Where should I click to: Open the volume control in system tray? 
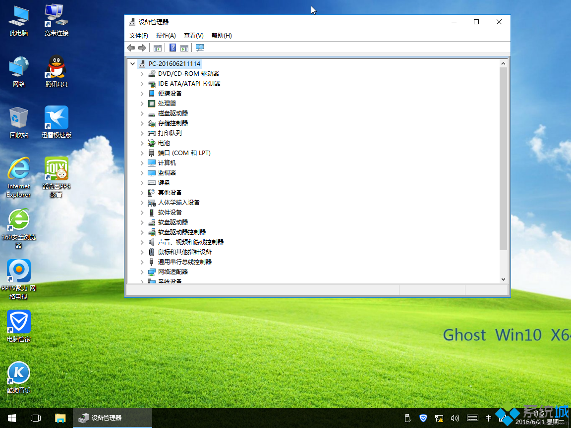pyautogui.click(x=455, y=418)
